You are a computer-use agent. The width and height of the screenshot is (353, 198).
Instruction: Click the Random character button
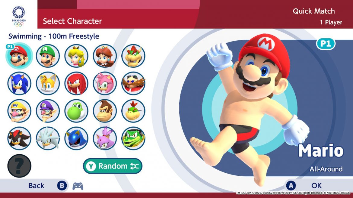tap(113, 166)
